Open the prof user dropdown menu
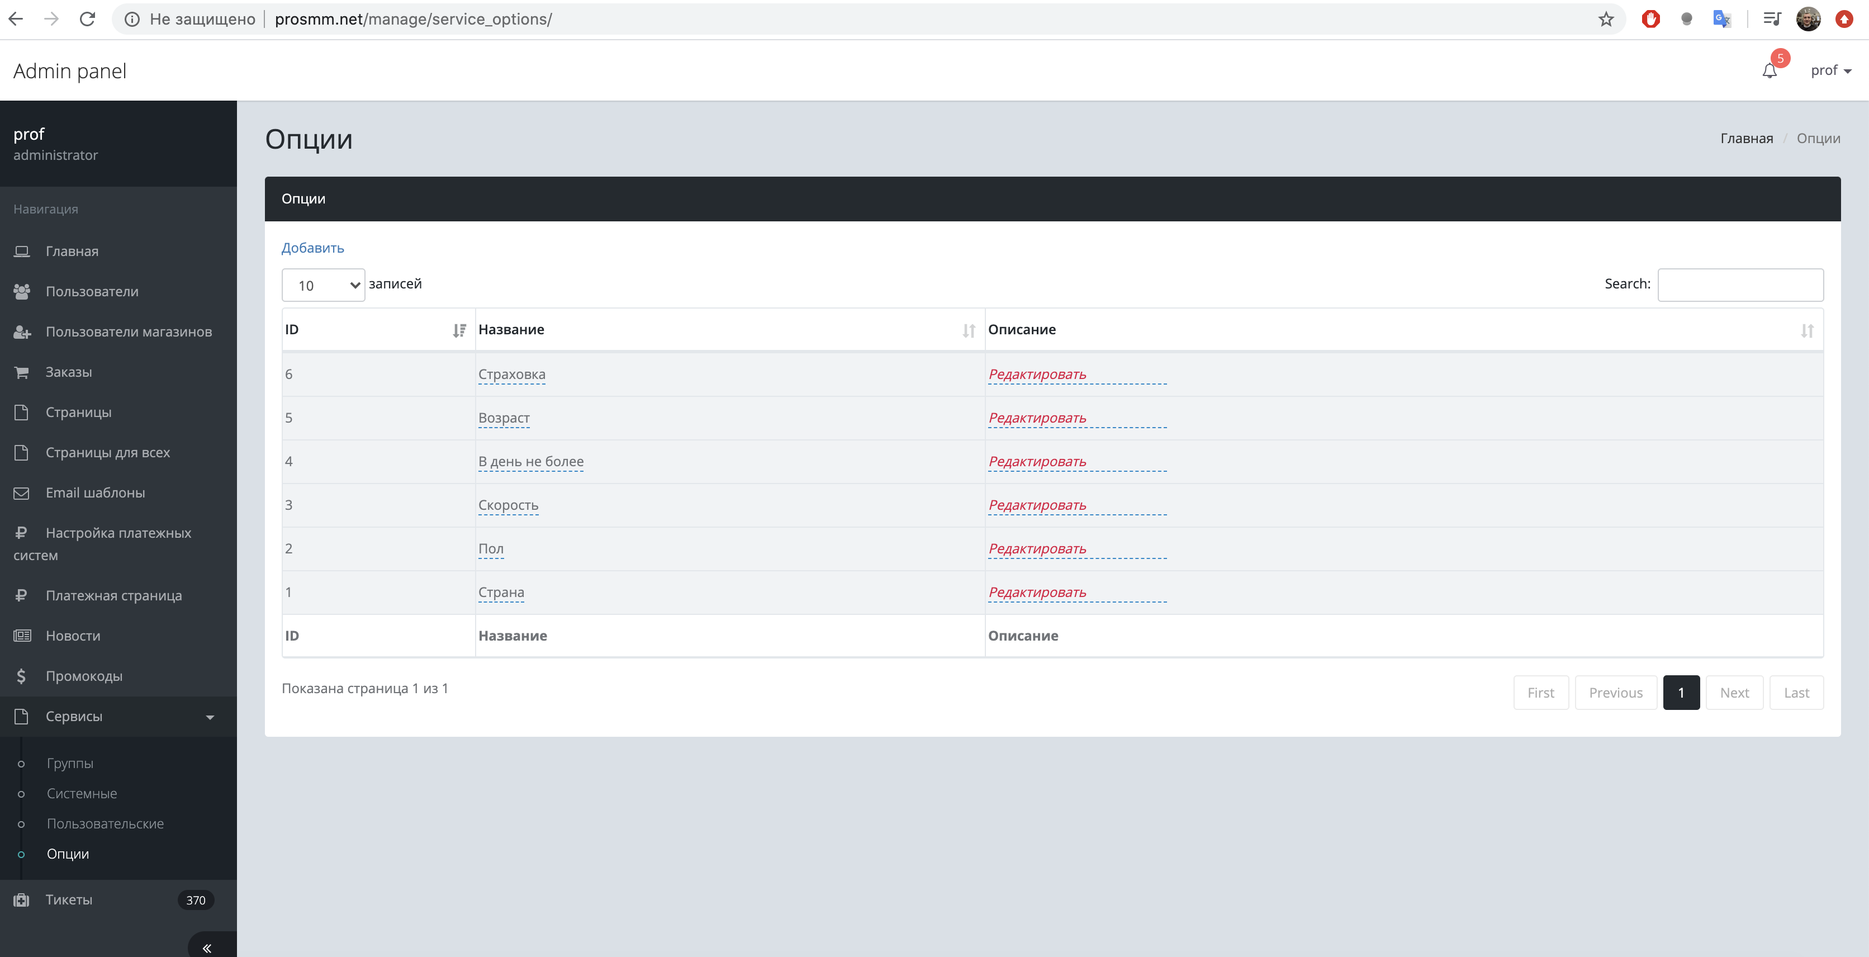 pyautogui.click(x=1830, y=70)
